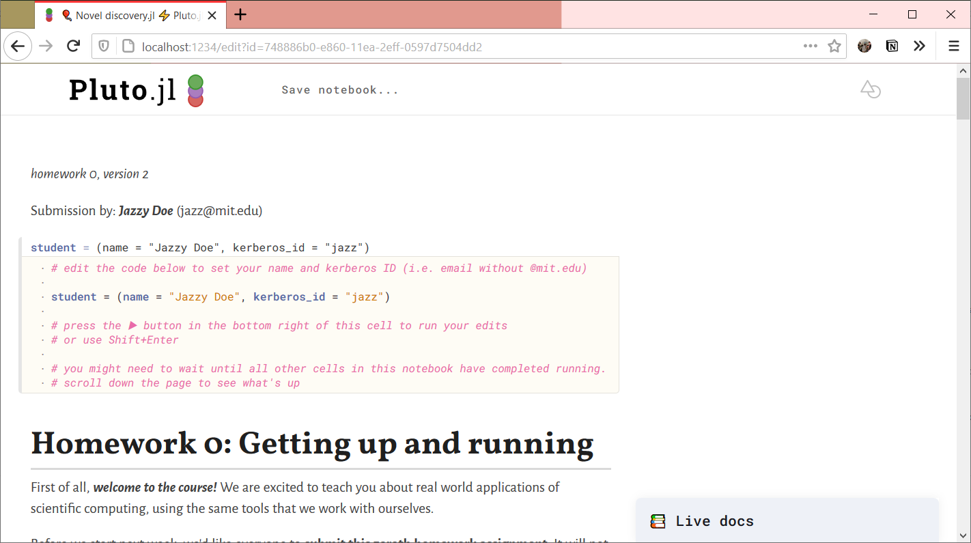
Task: Click the Notion extension icon
Action: tap(892, 46)
